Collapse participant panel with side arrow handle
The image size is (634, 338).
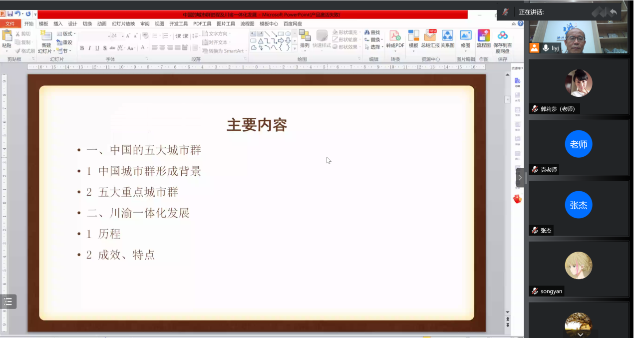click(x=520, y=178)
